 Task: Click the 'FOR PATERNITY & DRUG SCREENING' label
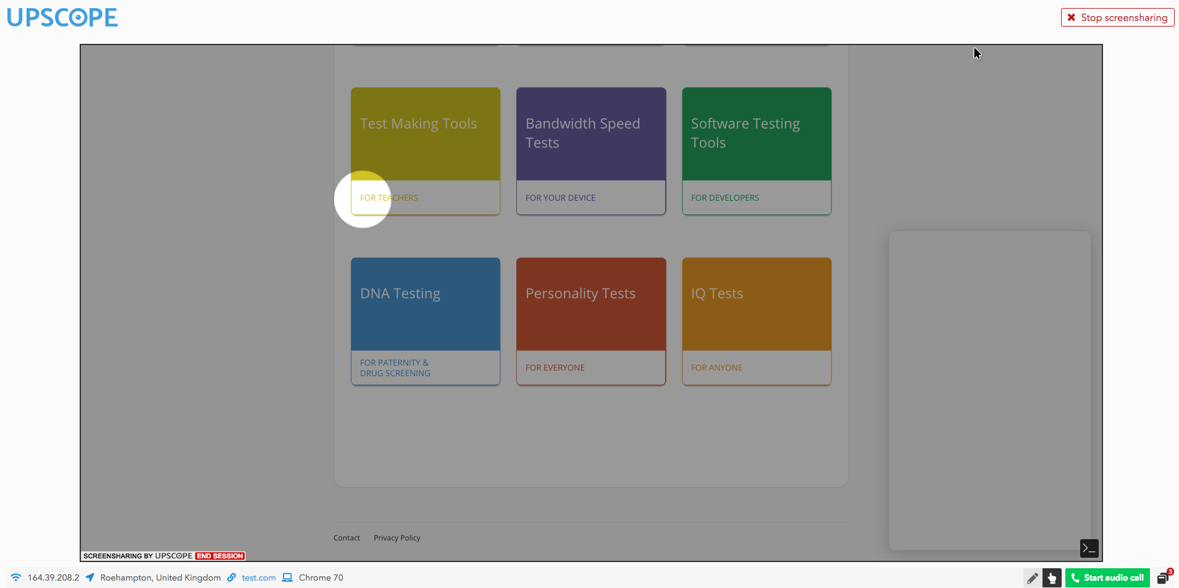395,368
